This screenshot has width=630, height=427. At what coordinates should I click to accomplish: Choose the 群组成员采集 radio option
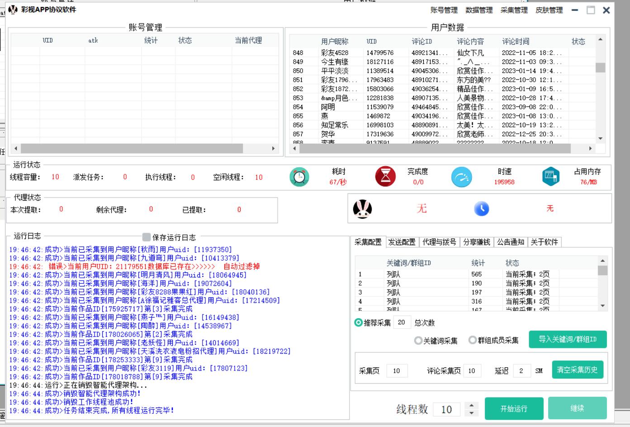pyautogui.click(x=473, y=340)
